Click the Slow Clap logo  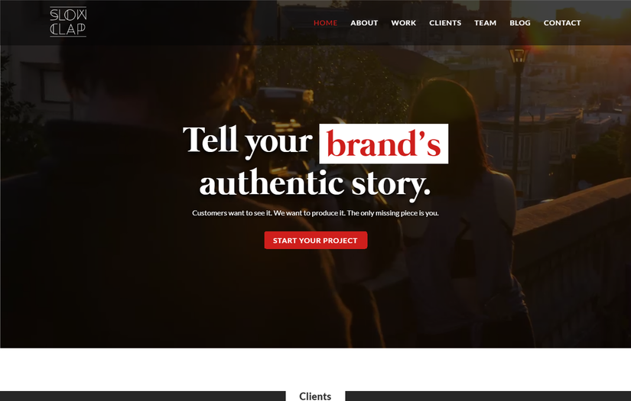tap(68, 22)
